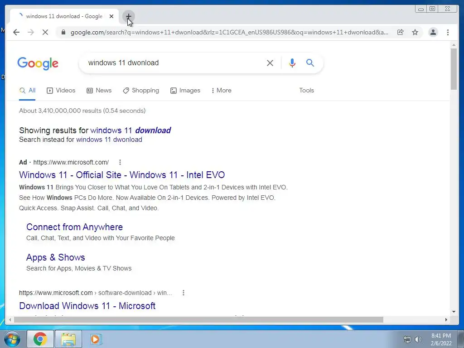Stop loading the page
Viewport: 464px width, 348px height.
(45, 32)
